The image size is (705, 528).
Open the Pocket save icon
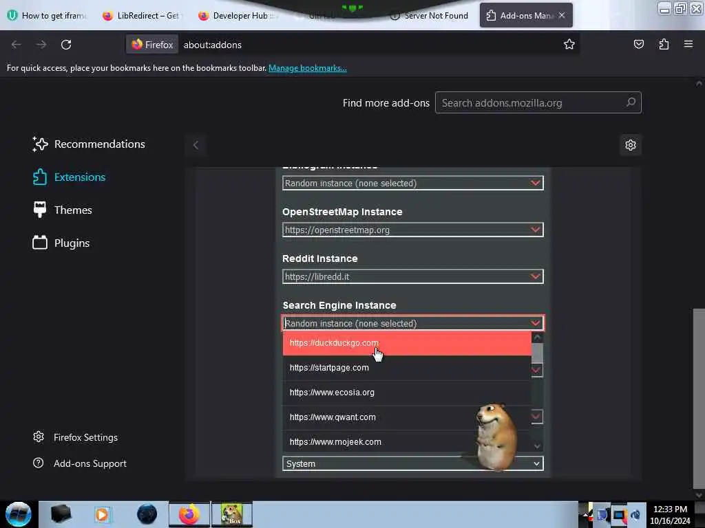[x=638, y=44]
